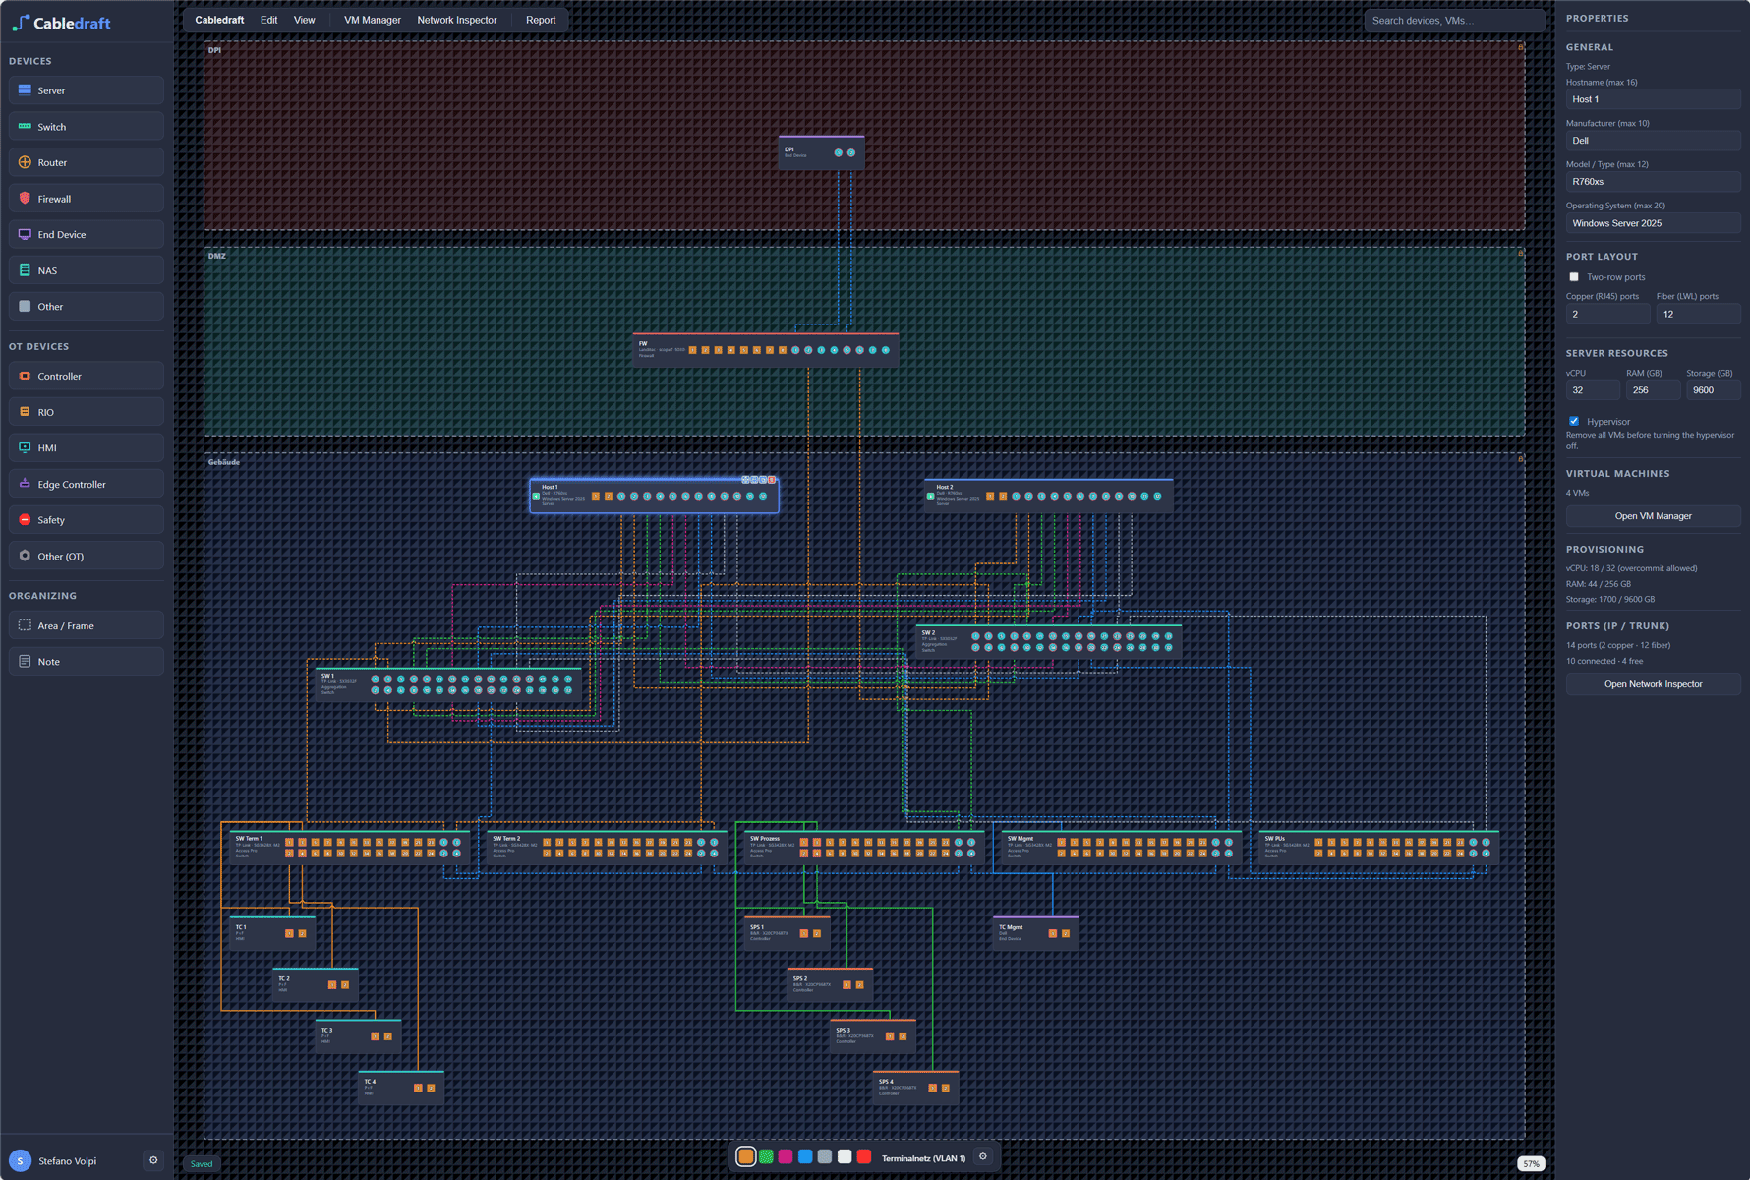The image size is (1750, 1180).
Task: Open the Report menu item
Action: point(541,20)
